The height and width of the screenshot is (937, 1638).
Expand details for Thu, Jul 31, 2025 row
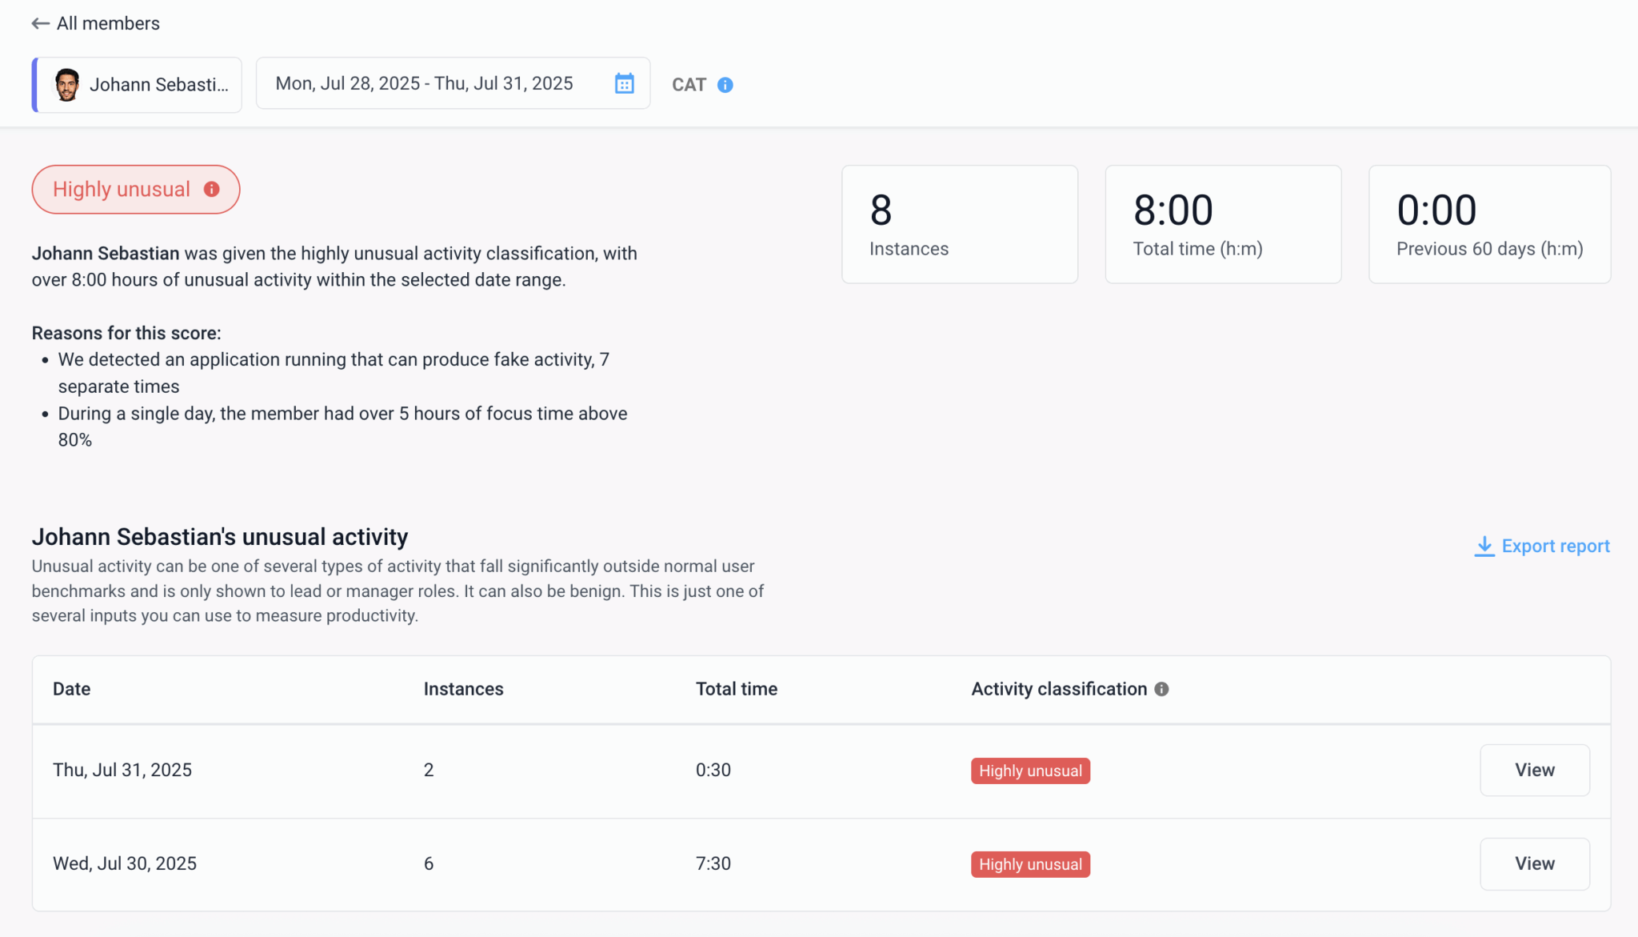point(1534,770)
